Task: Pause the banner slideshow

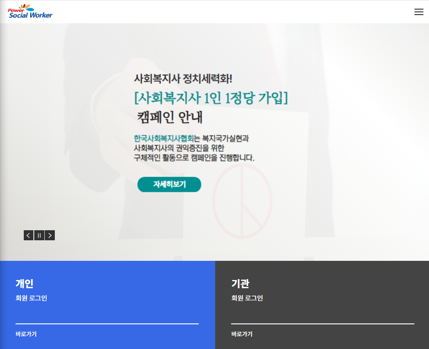Action: click(x=39, y=235)
